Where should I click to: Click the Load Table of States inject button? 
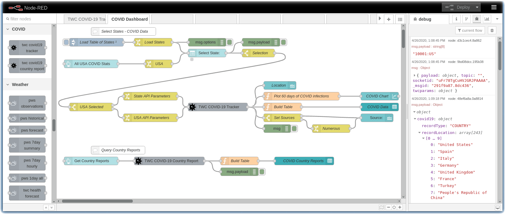tap(66, 42)
